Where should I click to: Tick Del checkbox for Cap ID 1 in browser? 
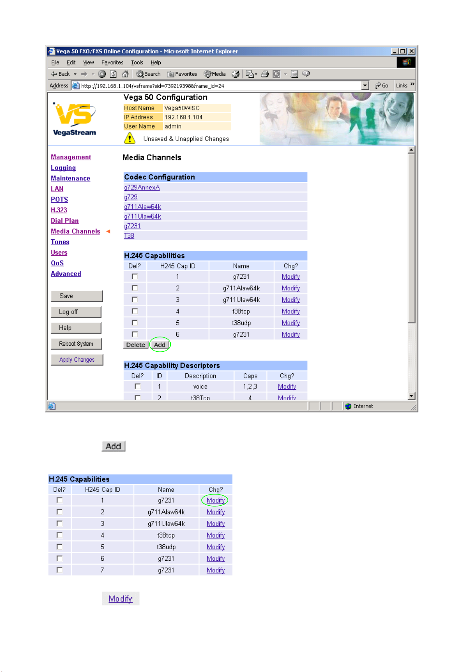[x=135, y=276]
